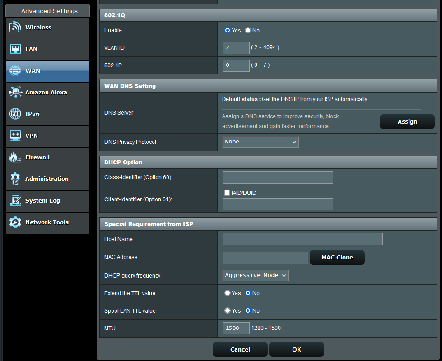Go to Network Tools in sidebar
This screenshot has height=361, width=442.
coord(47,222)
